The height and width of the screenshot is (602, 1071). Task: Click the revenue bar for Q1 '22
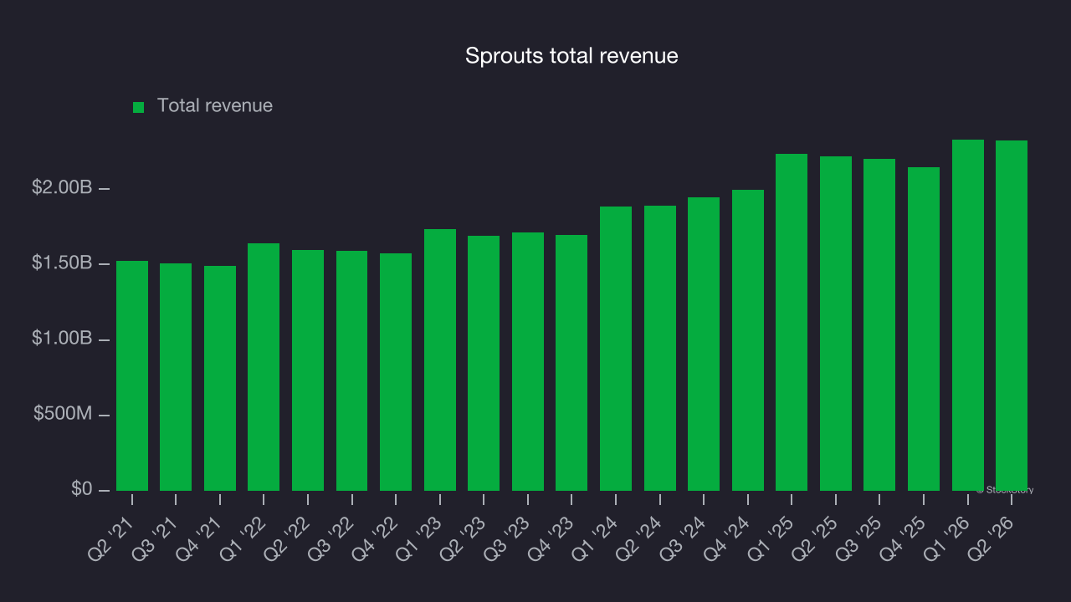point(264,367)
